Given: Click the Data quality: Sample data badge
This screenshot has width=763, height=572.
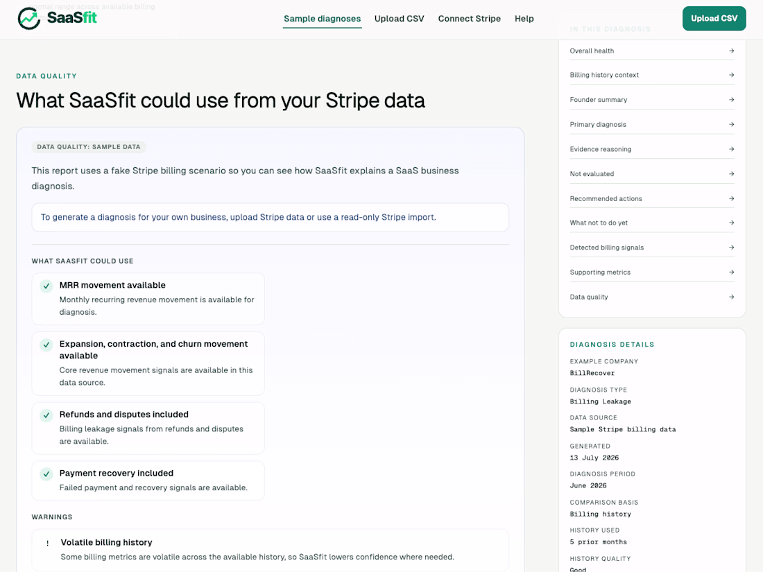Looking at the screenshot, I should pyautogui.click(x=89, y=147).
